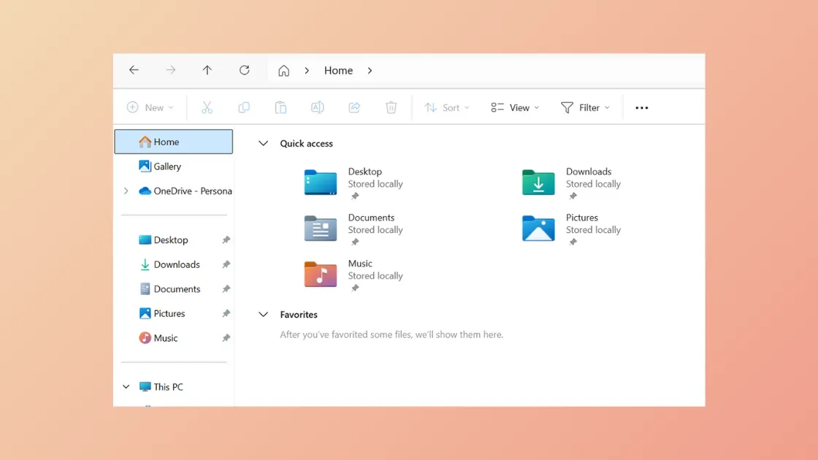Unpin Downloads from Quick access
This screenshot has height=460, width=818.
[226, 264]
